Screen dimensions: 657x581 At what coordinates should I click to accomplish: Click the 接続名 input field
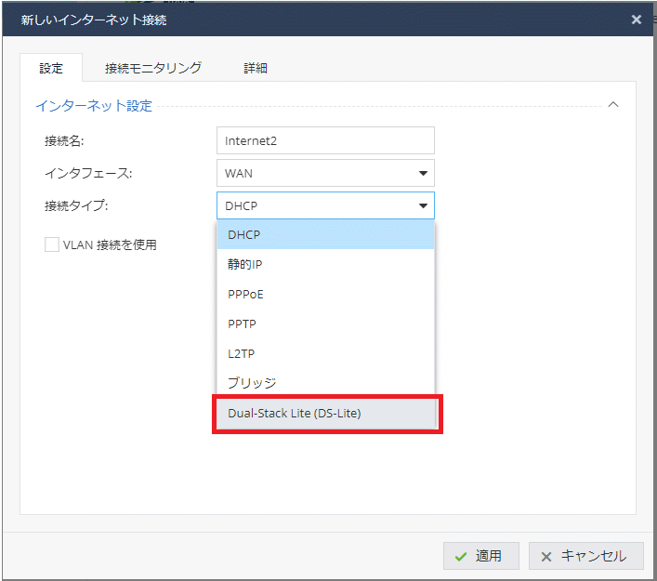pyautogui.click(x=325, y=140)
